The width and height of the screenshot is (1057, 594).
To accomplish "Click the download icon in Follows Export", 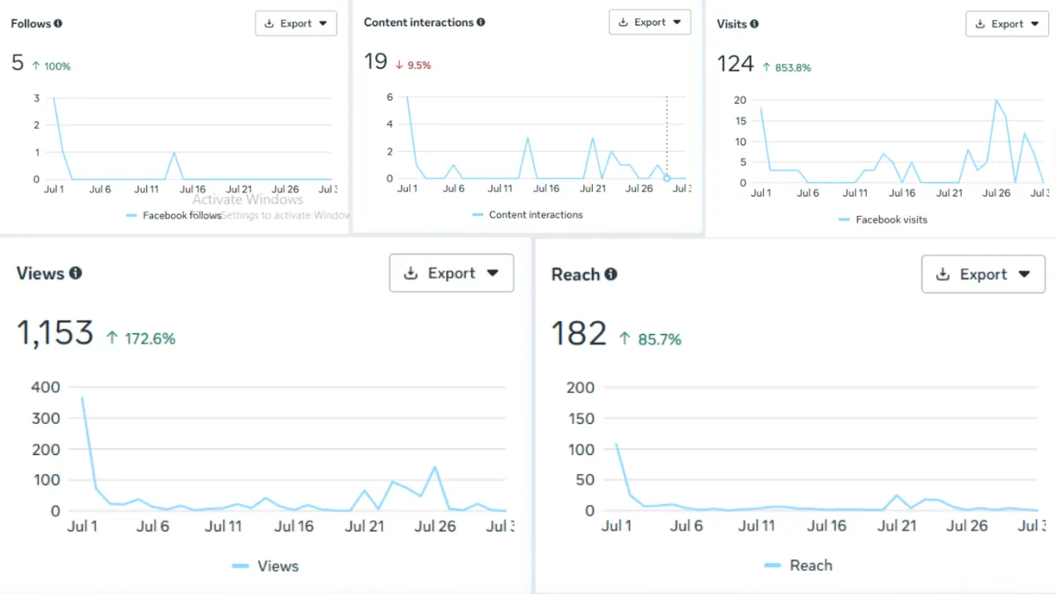I will click(270, 24).
